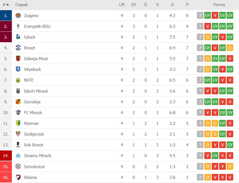Image resolution: width=239 pixels, height=183 pixels.
Task: Click the Forma column header
Action: (219, 5)
